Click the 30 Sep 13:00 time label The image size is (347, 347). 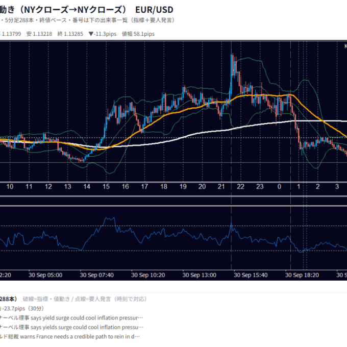click(200, 275)
